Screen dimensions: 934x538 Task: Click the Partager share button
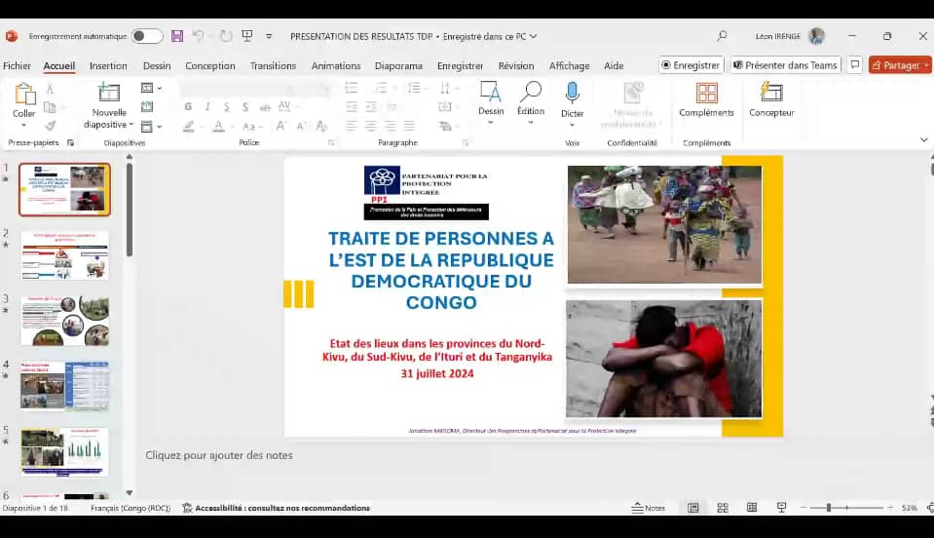[x=900, y=65]
